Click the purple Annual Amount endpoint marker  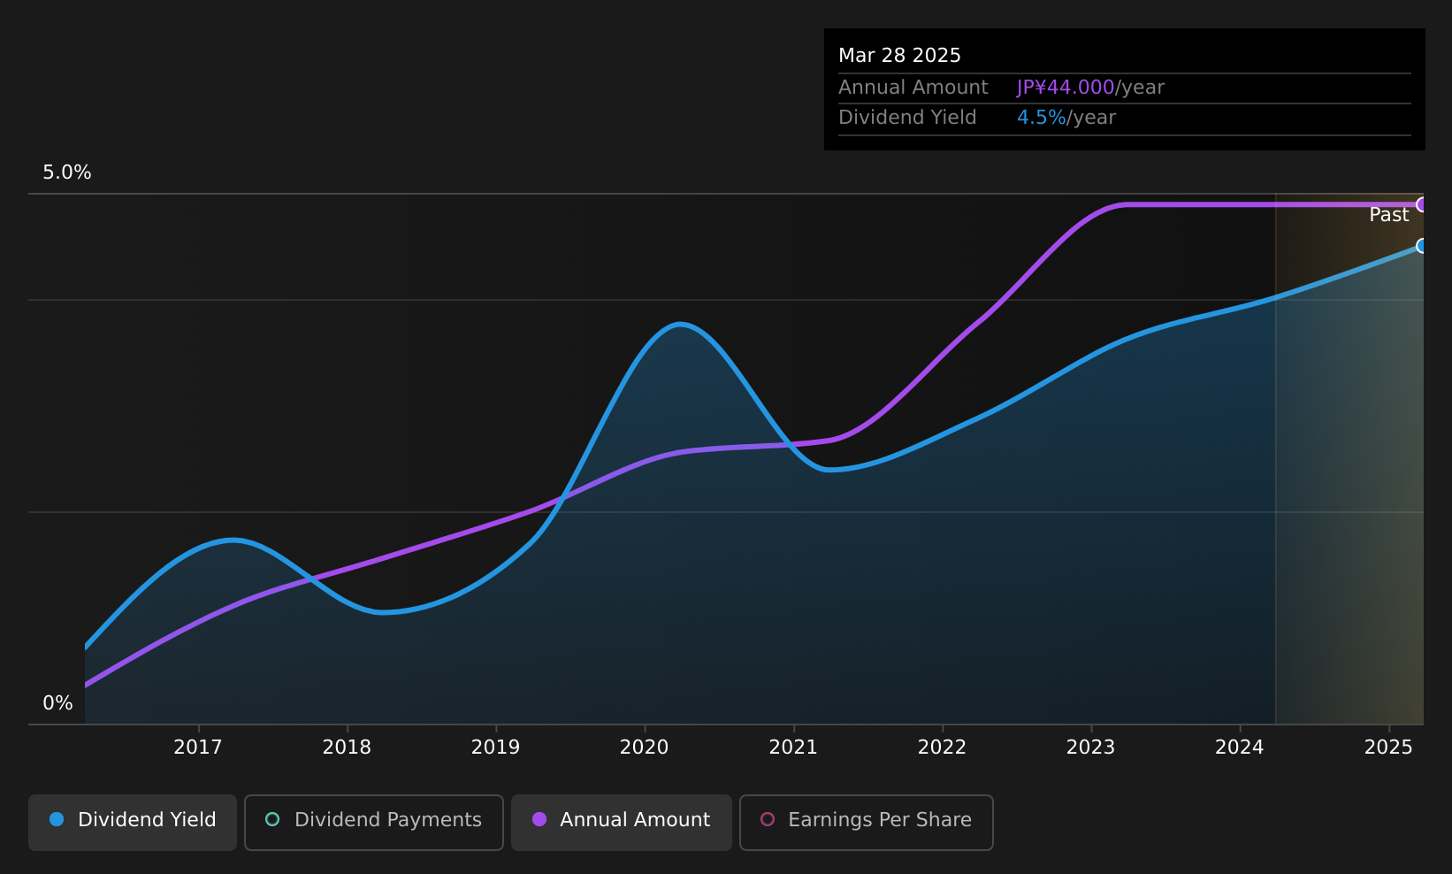(1422, 204)
